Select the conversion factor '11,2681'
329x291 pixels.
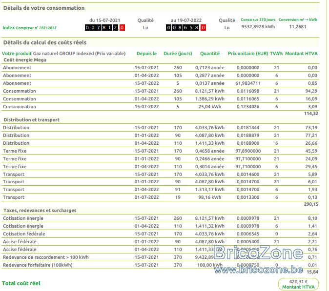[x=298, y=27]
